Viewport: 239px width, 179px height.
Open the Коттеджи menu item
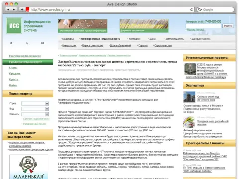point(135,39)
